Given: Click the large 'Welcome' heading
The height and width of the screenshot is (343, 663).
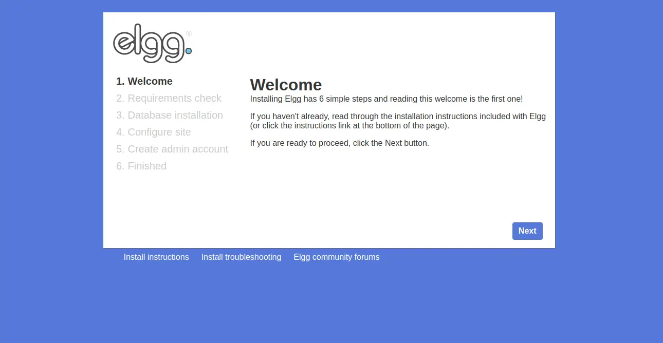Looking at the screenshot, I should [286, 85].
